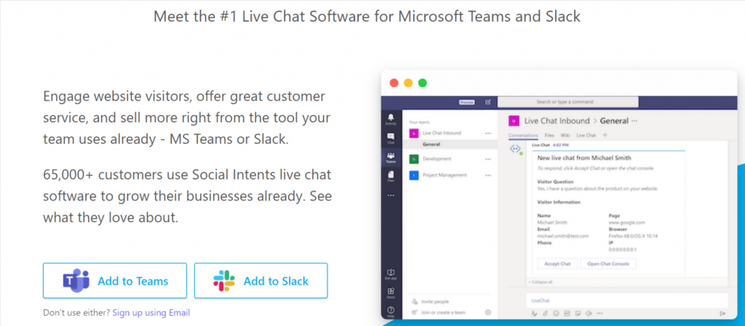The width and height of the screenshot is (745, 326).
Task: Open the Activity bell icon
Action: coord(391,119)
